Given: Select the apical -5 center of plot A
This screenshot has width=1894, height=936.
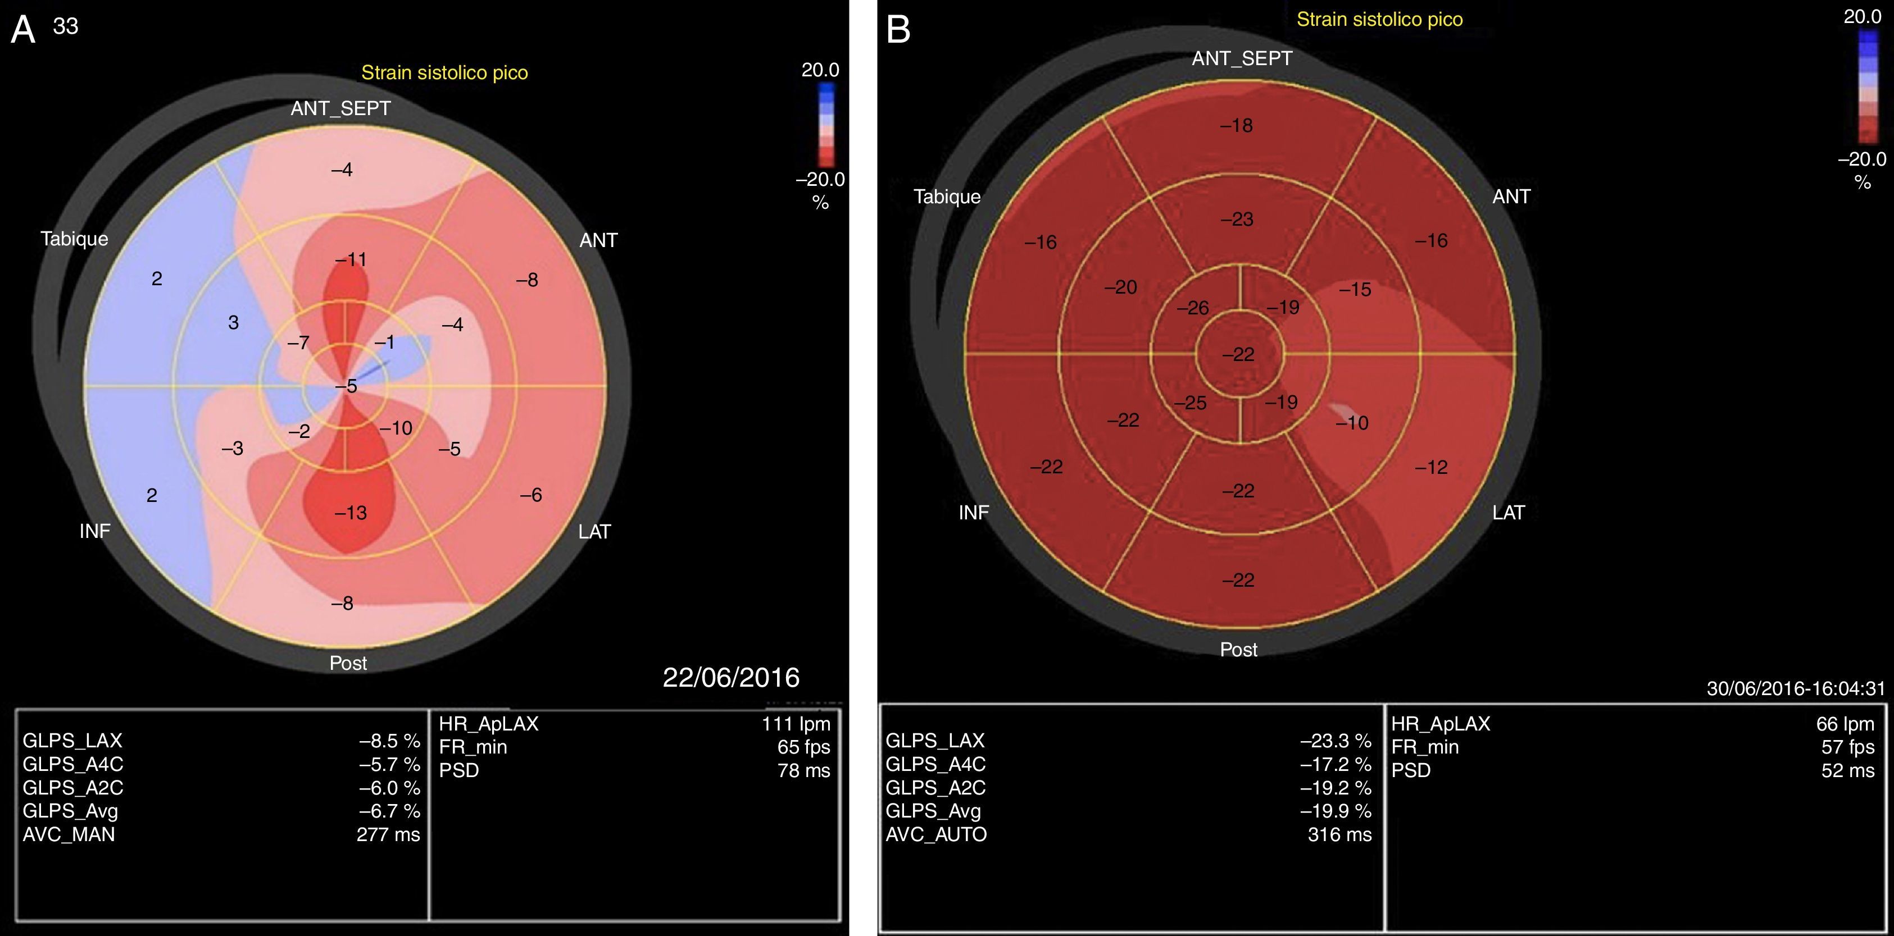Looking at the screenshot, I should coord(346,386).
